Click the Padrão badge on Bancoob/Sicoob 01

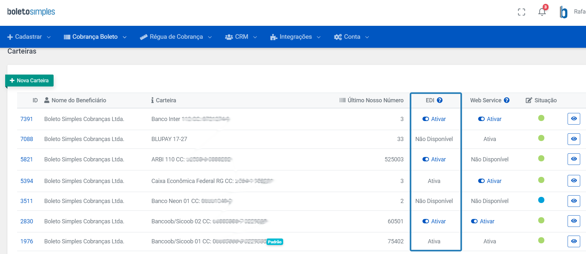point(275,242)
